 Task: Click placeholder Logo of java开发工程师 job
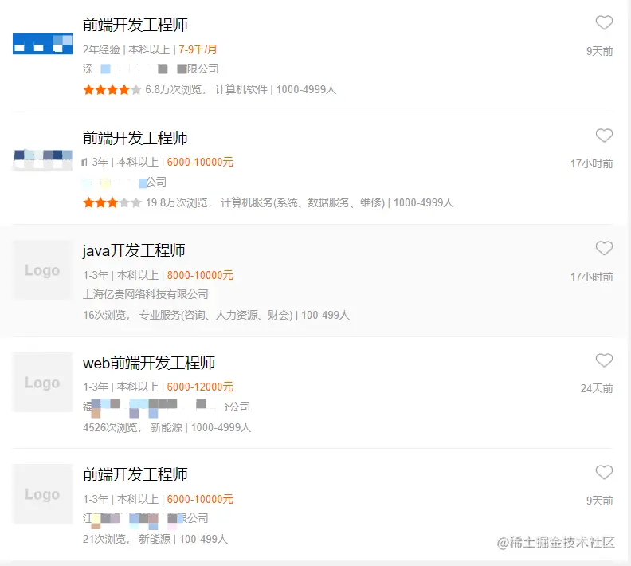tap(42, 270)
